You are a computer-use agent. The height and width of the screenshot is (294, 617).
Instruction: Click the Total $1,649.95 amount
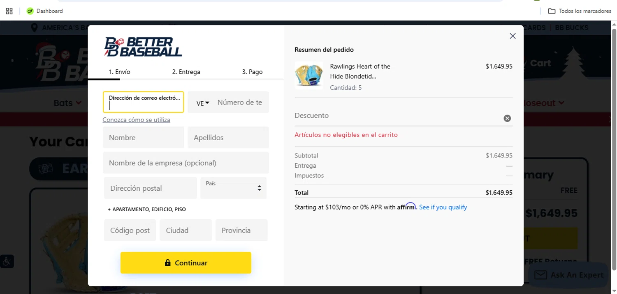click(499, 193)
